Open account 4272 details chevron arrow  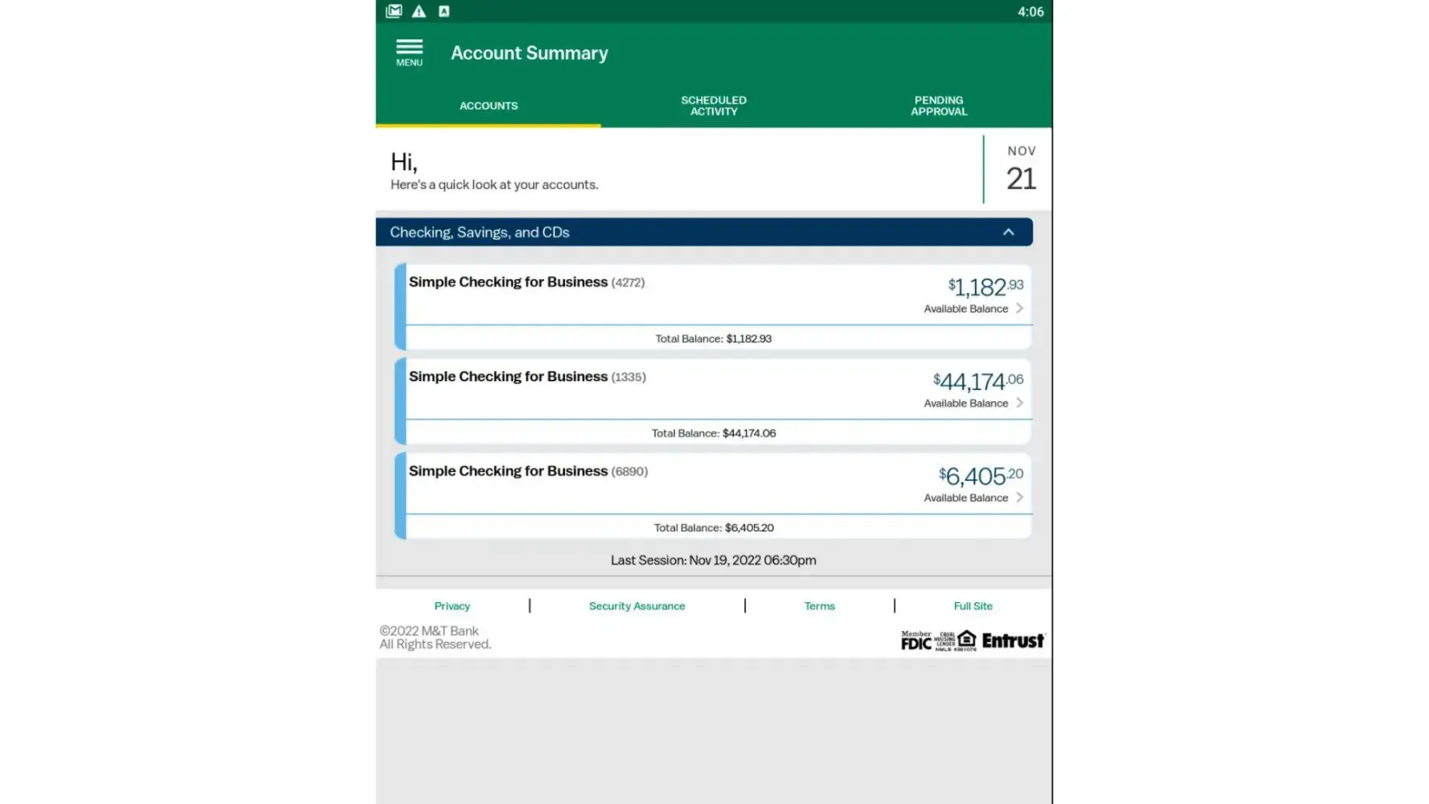tap(1019, 309)
